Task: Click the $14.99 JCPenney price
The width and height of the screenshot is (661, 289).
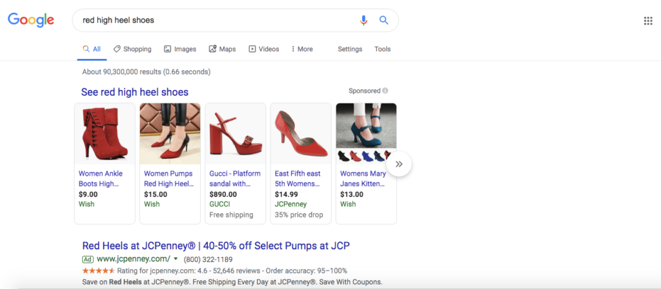Action: tap(286, 194)
